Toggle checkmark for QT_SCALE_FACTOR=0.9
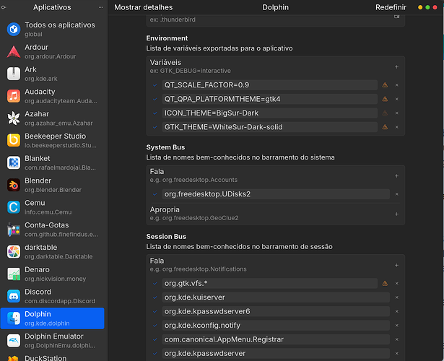The height and width of the screenshot is (361, 444). [155, 85]
